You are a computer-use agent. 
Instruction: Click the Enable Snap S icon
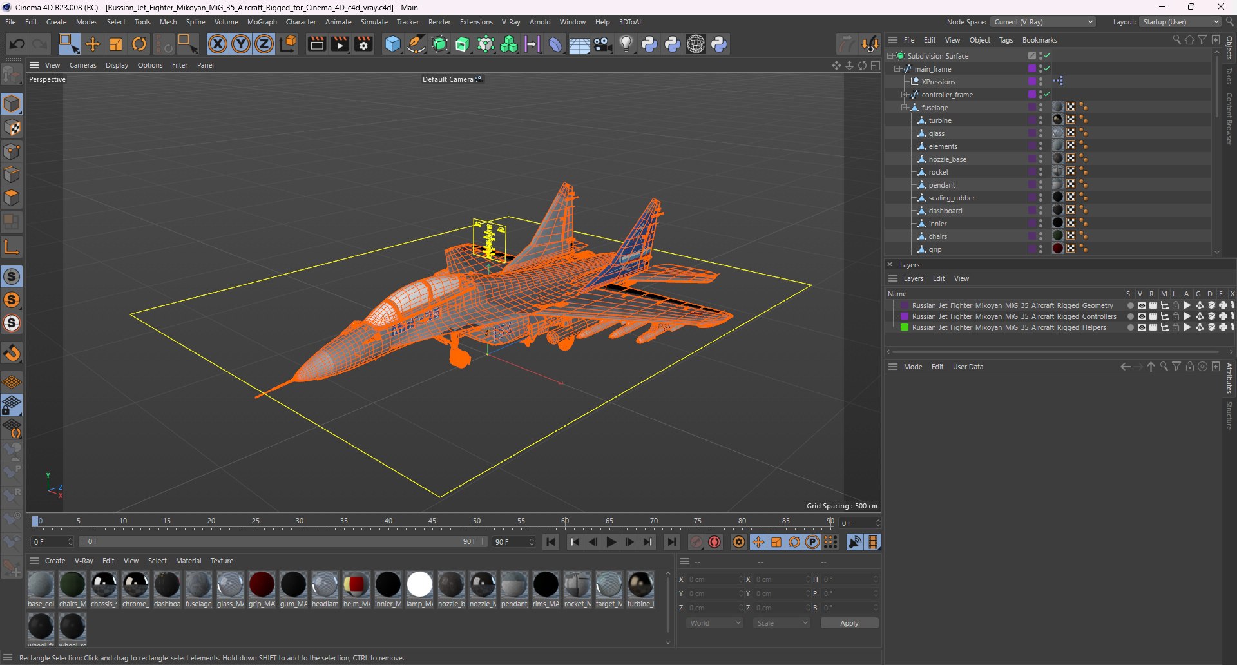pyautogui.click(x=12, y=276)
